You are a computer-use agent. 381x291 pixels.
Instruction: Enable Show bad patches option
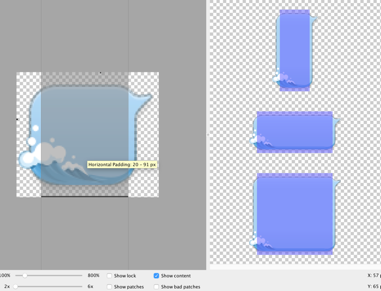(156, 286)
